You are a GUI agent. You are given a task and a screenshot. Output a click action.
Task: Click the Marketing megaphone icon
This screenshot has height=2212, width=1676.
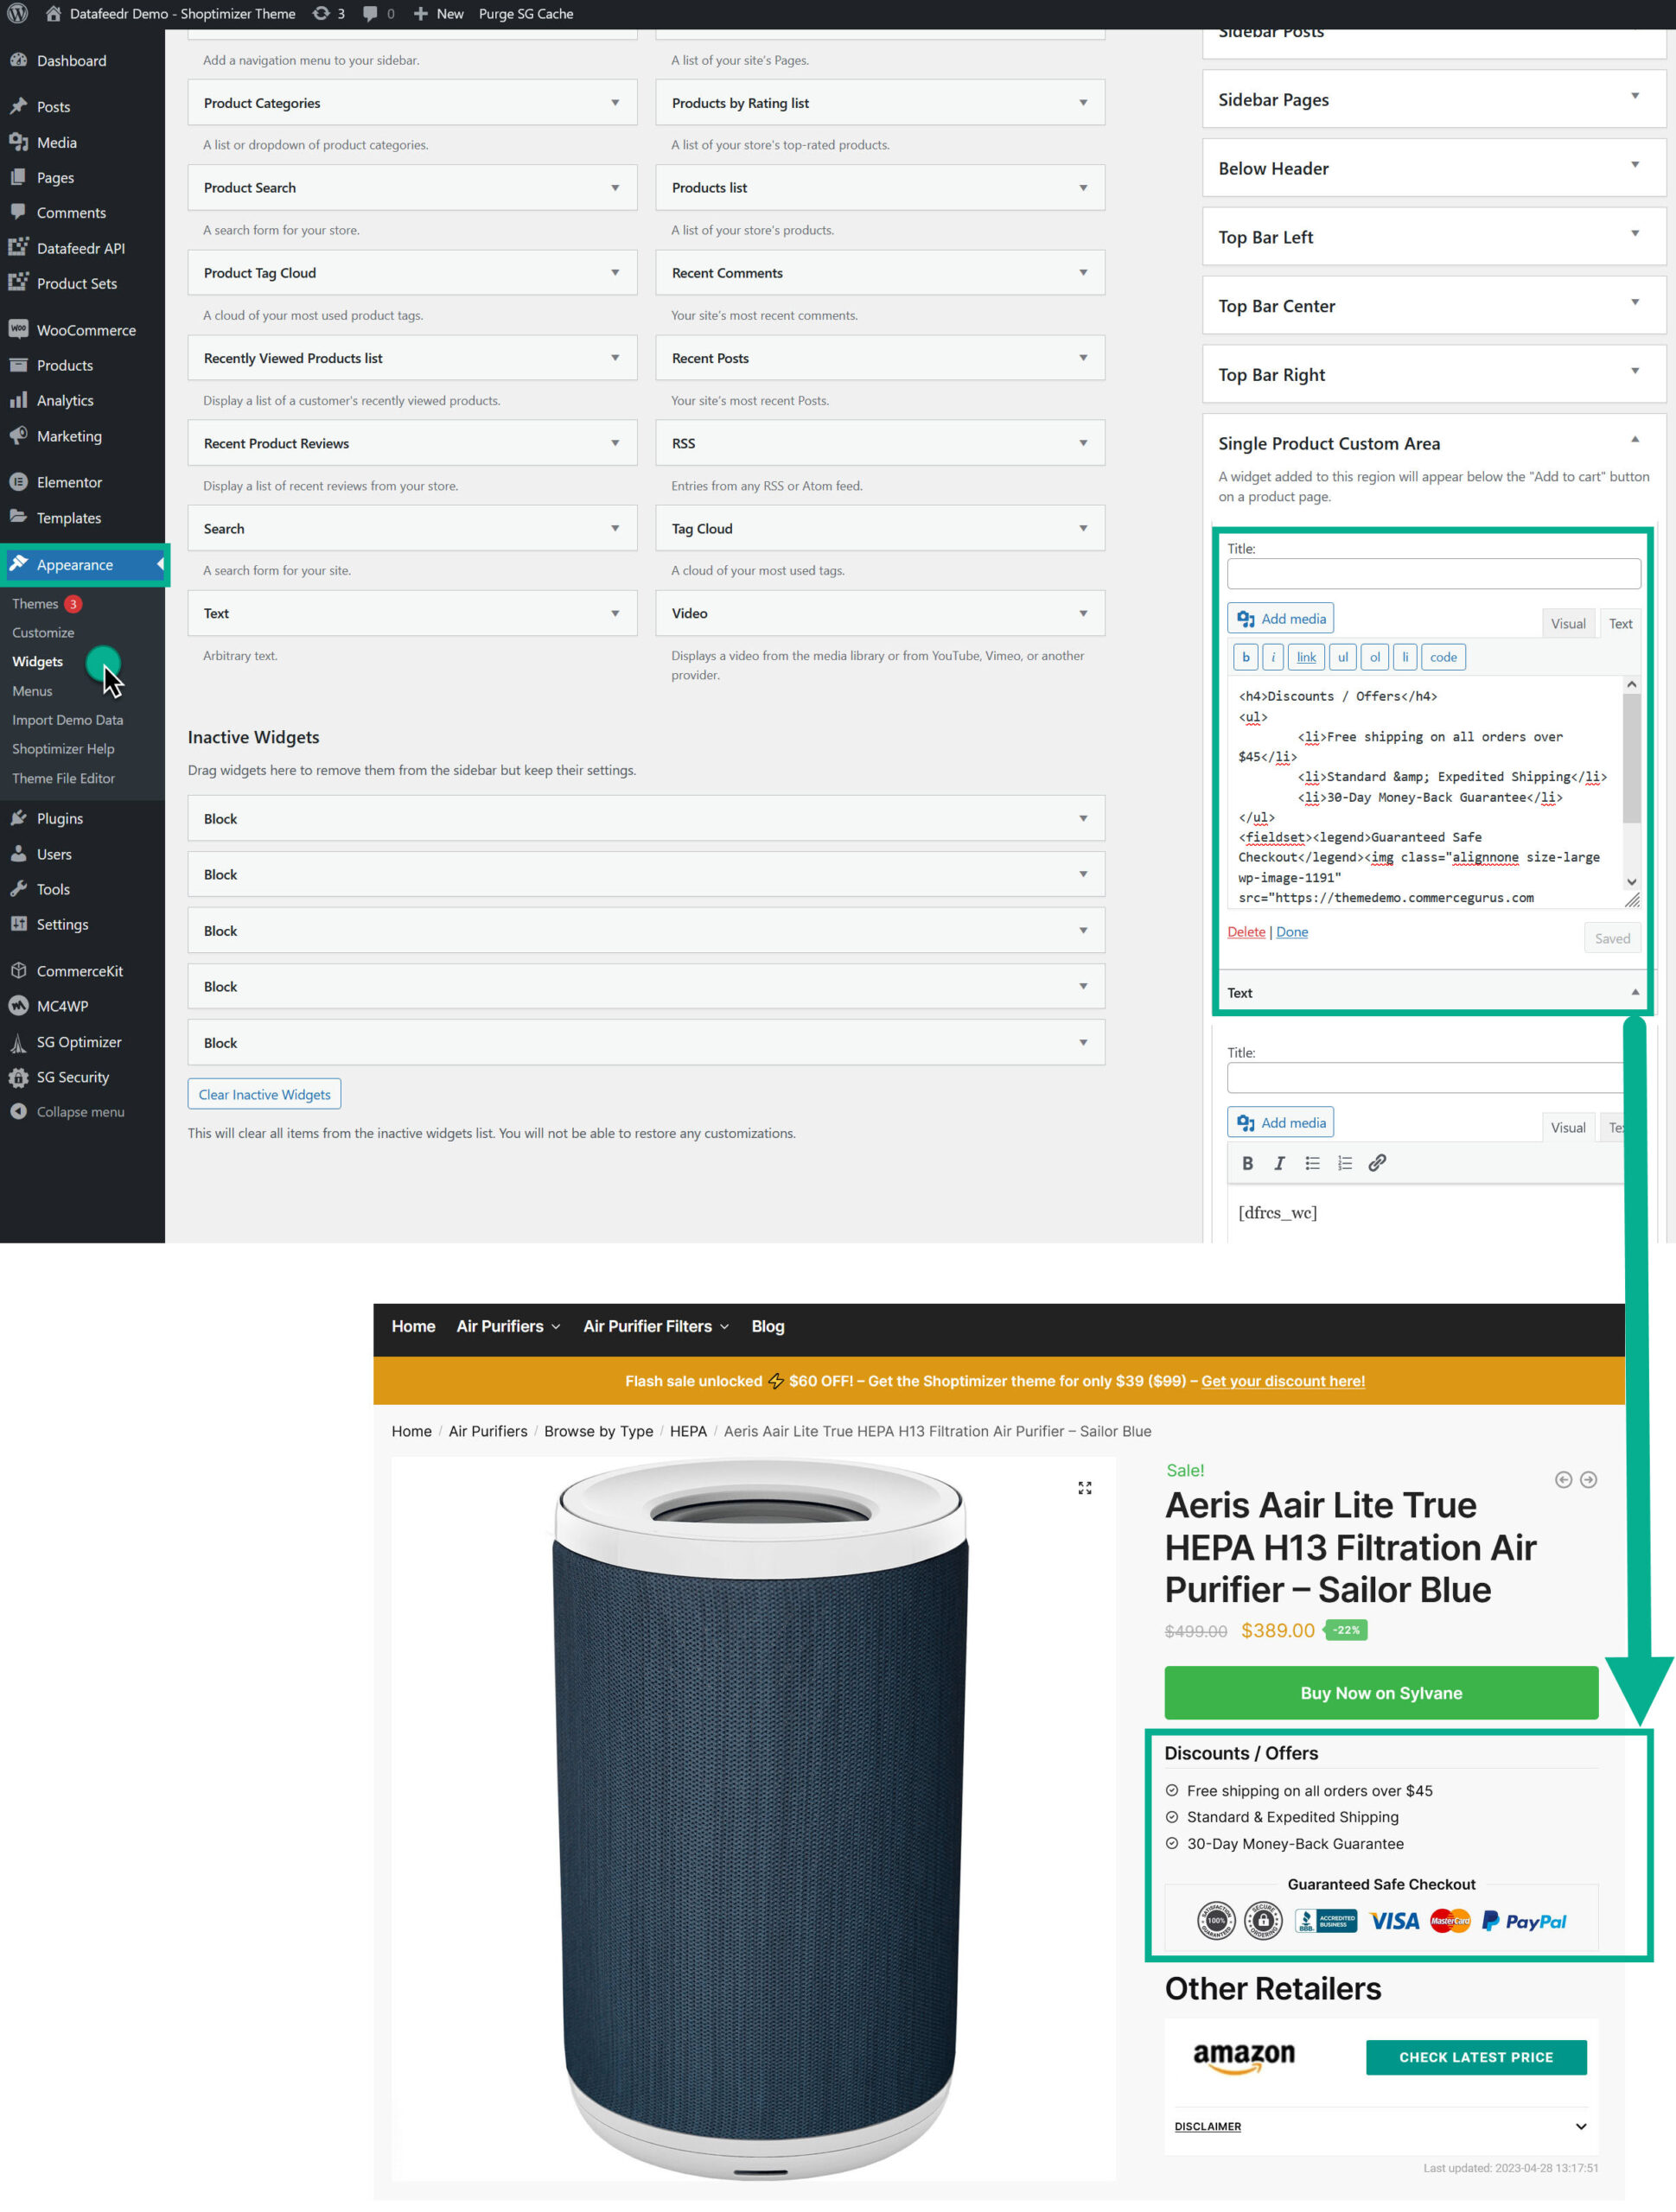pyautogui.click(x=18, y=435)
